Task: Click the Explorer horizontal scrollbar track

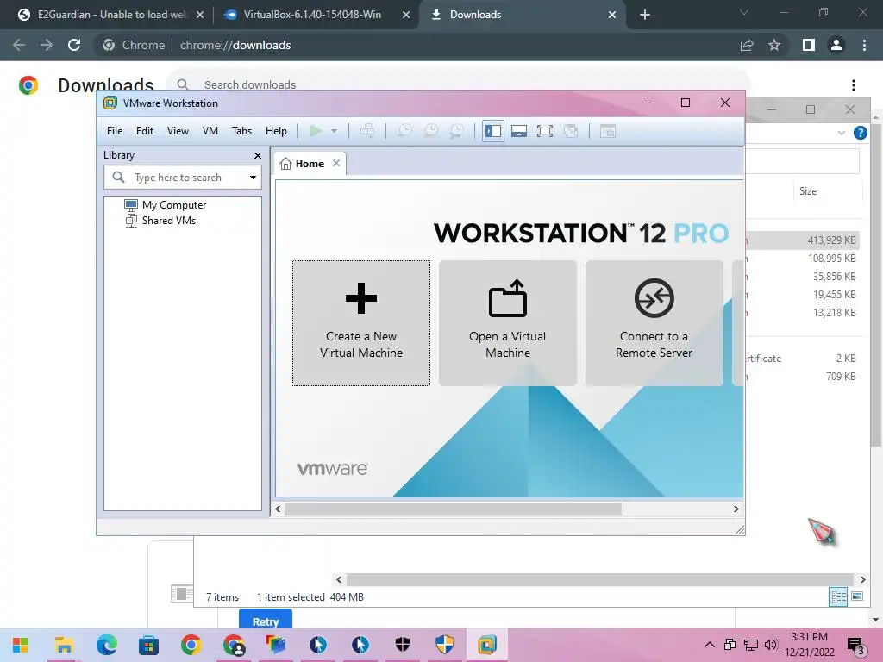Action: click(x=600, y=579)
